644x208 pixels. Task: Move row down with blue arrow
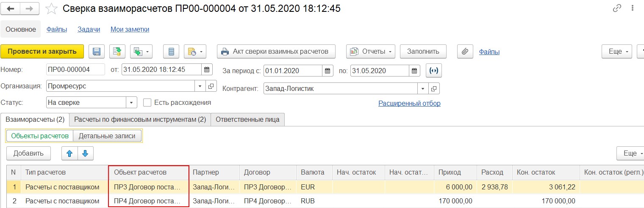pos(85,153)
